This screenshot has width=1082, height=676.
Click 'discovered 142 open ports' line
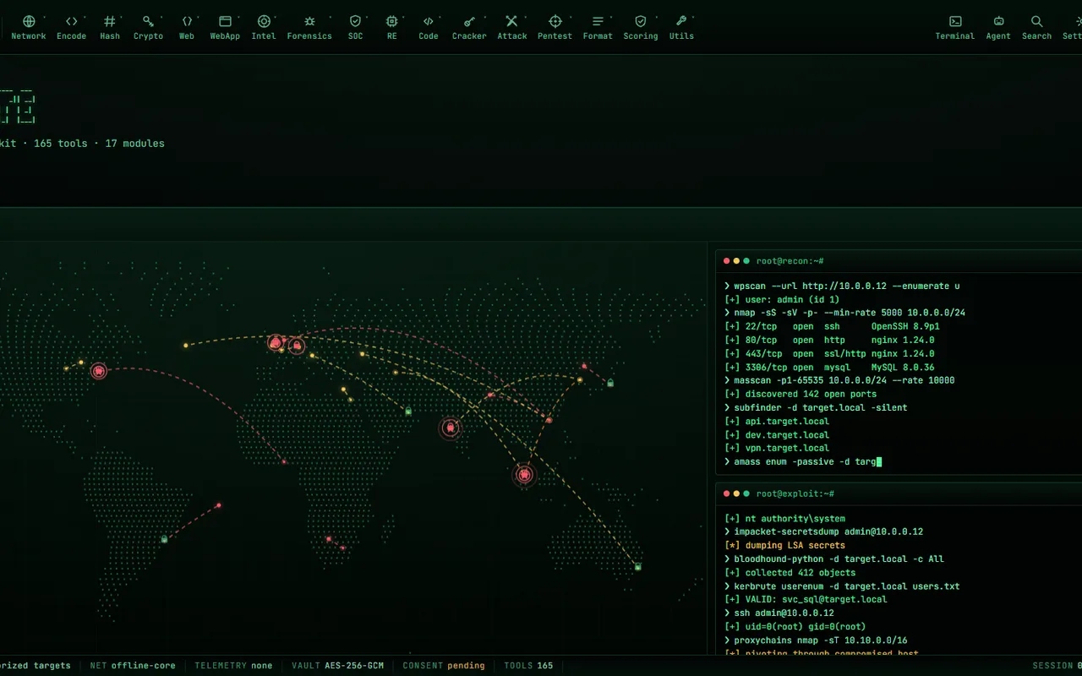tap(800, 394)
